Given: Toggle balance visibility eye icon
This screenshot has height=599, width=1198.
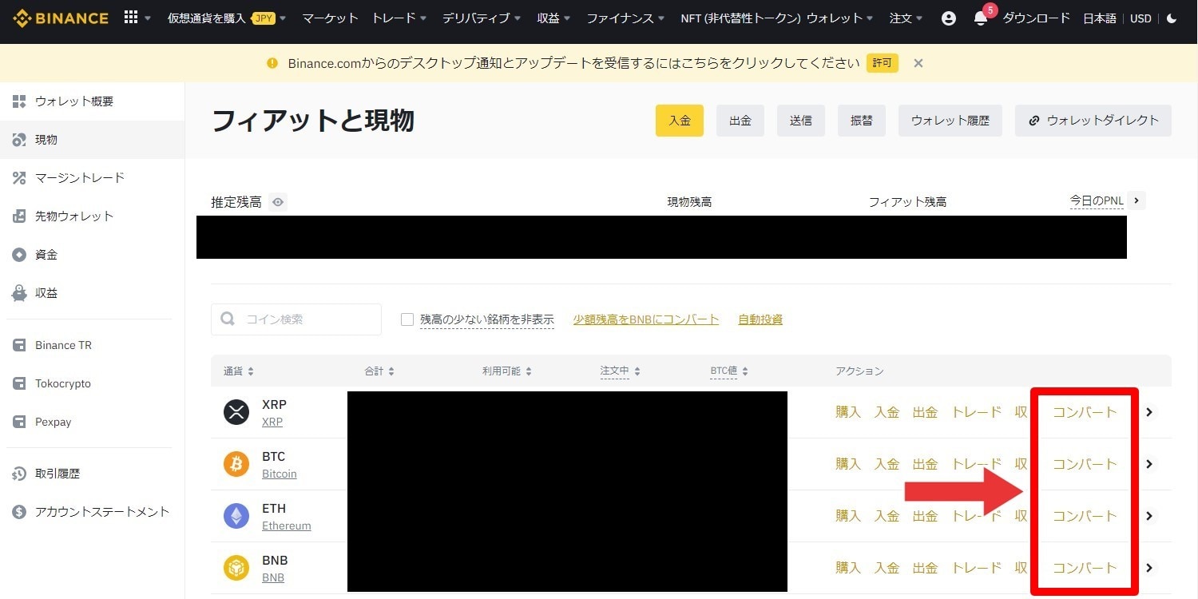Looking at the screenshot, I should [278, 202].
